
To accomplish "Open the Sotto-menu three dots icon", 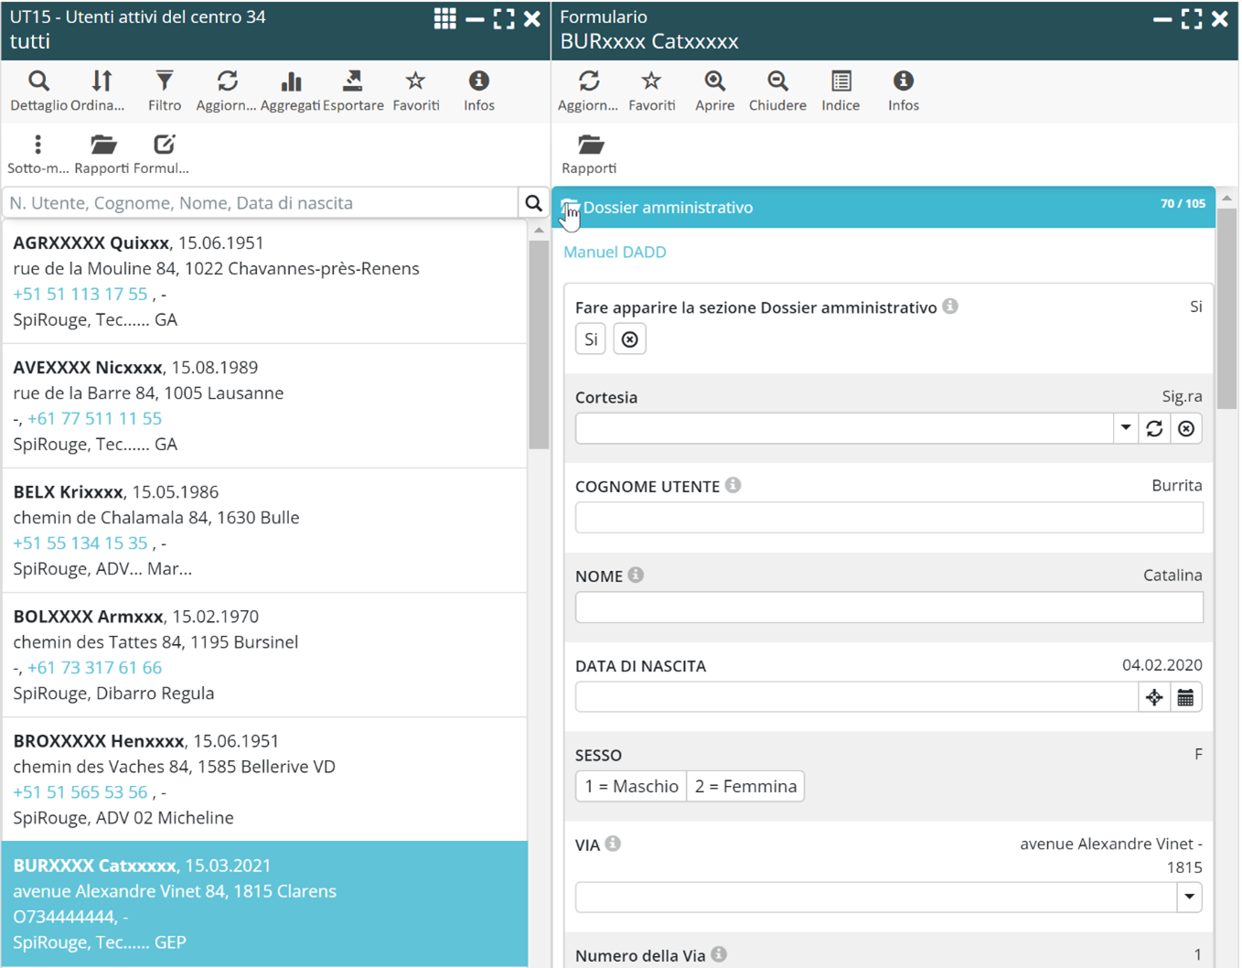I will coord(37,145).
